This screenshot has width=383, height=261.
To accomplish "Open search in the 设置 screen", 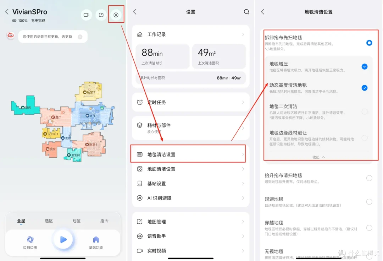I will click(246, 12).
